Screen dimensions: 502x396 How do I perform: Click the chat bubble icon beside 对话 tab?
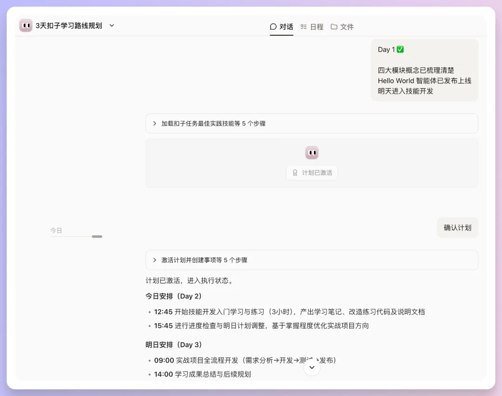273,26
